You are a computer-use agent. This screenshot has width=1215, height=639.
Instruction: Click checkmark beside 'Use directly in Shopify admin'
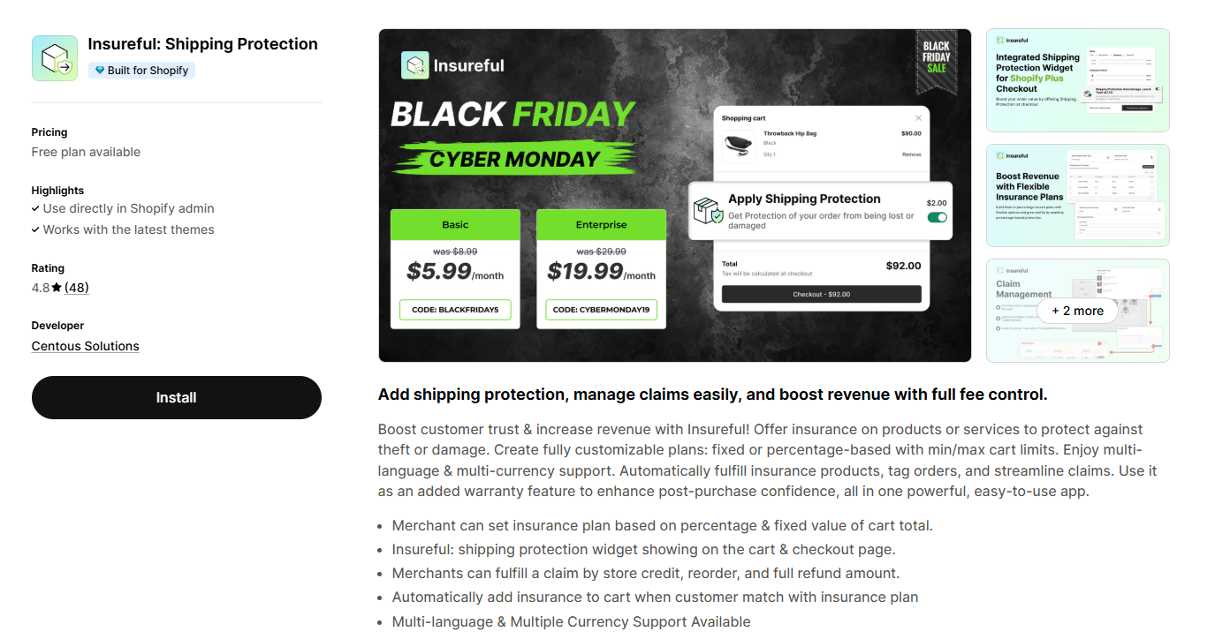(36, 208)
